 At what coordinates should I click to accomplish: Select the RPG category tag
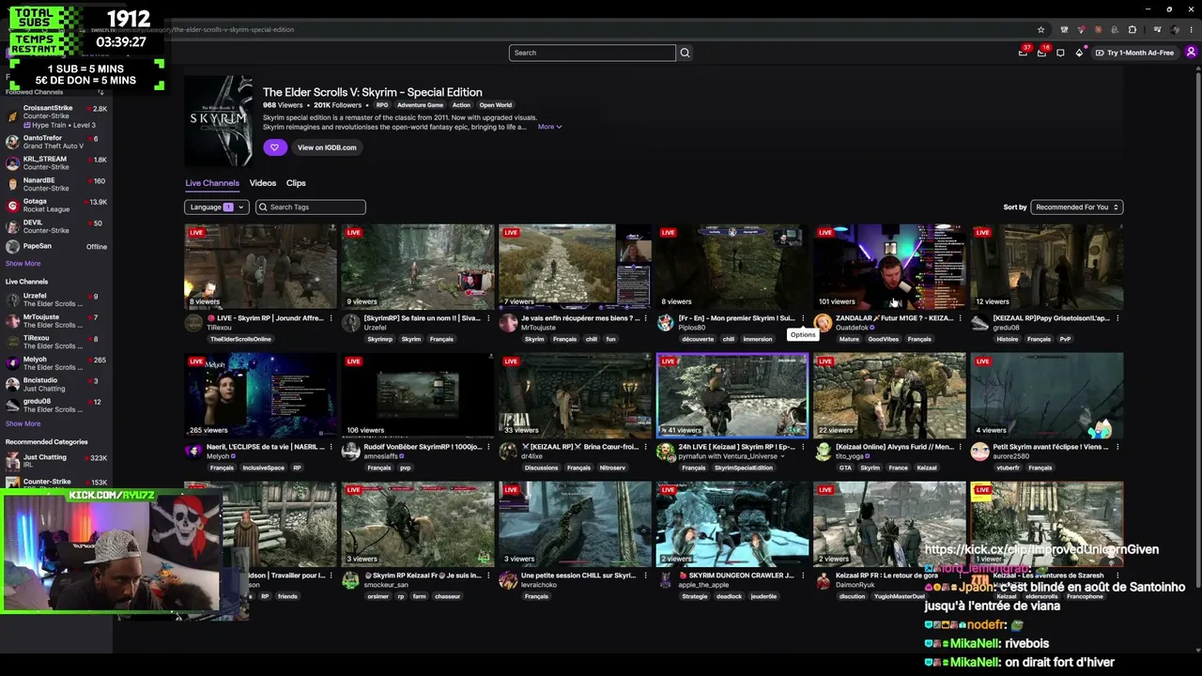(x=382, y=105)
